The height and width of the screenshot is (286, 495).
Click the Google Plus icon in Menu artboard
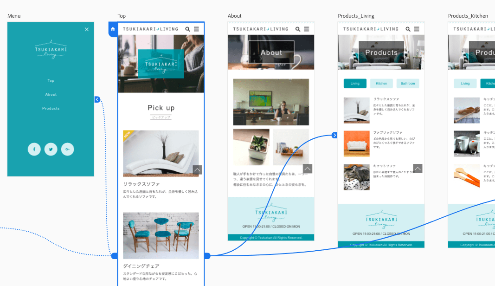coord(67,149)
